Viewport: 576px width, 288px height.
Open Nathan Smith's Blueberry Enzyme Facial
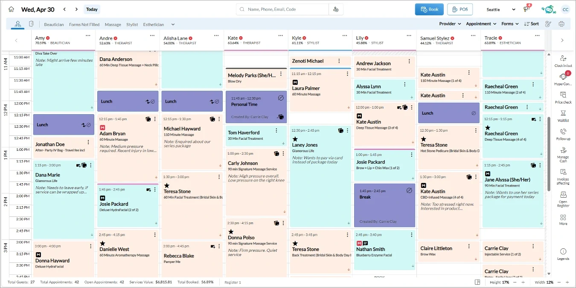384,250
